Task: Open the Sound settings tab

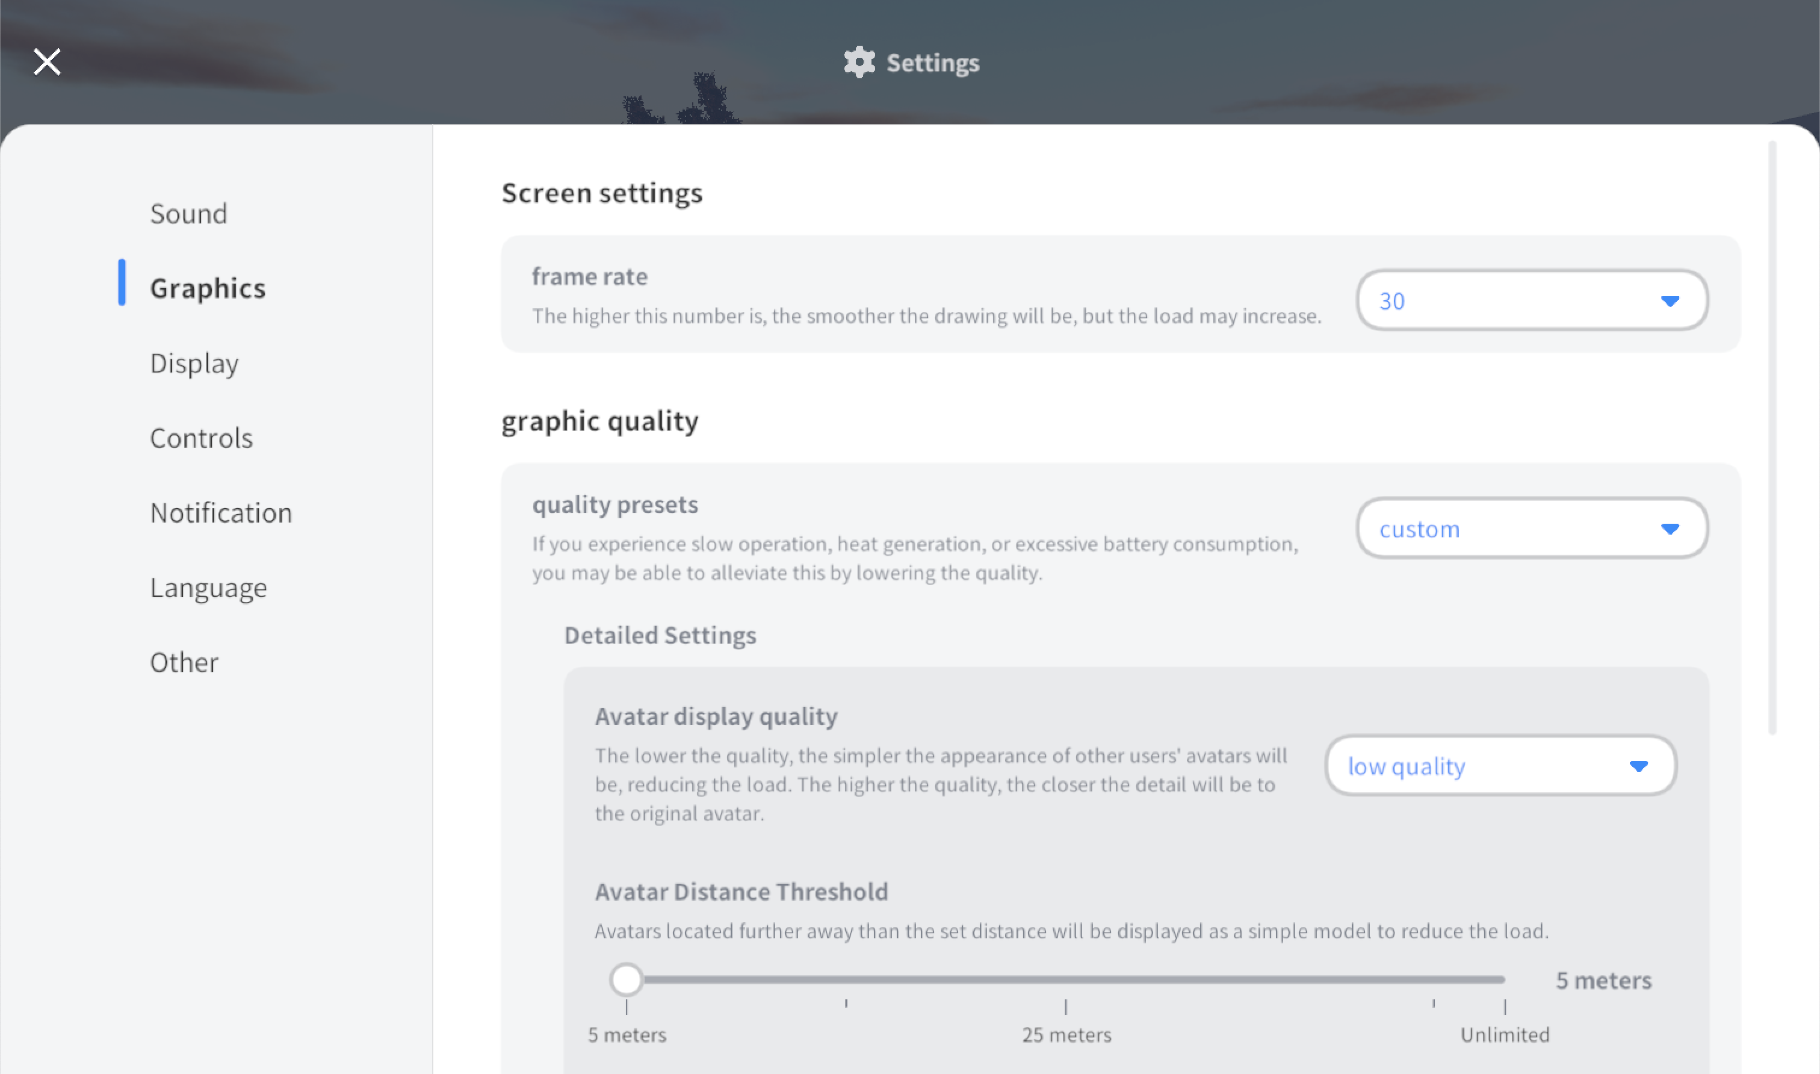Action: click(x=189, y=214)
